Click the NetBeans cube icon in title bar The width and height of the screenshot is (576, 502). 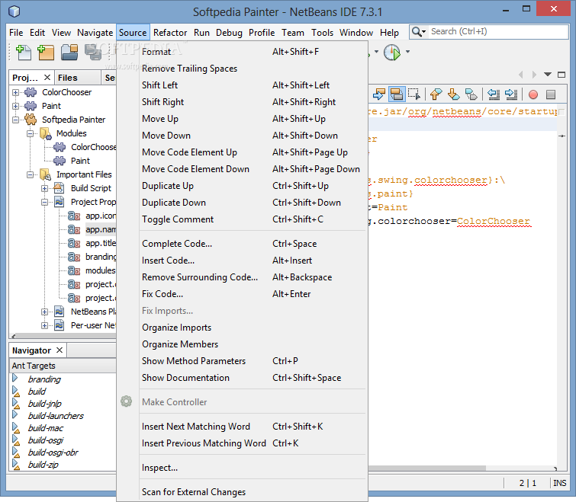click(x=14, y=11)
